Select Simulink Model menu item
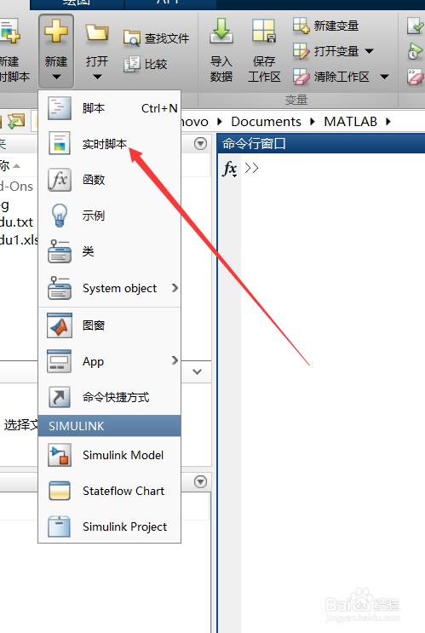Image resolution: width=425 pixels, height=633 pixels. coord(109,455)
